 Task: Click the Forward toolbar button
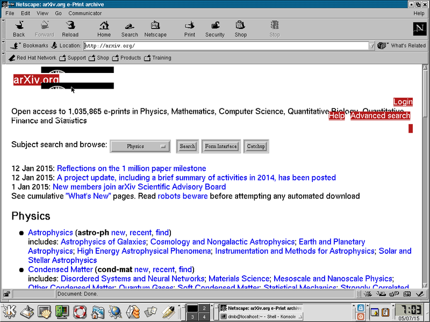coord(45,29)
